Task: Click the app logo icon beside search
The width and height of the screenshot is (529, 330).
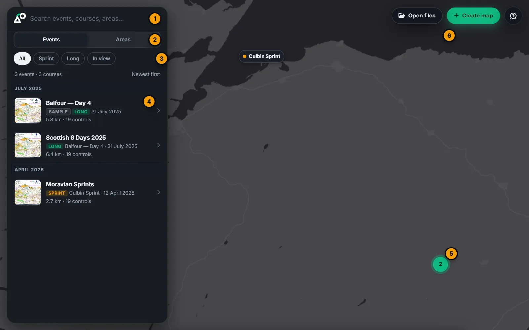Action: point(20,18)
